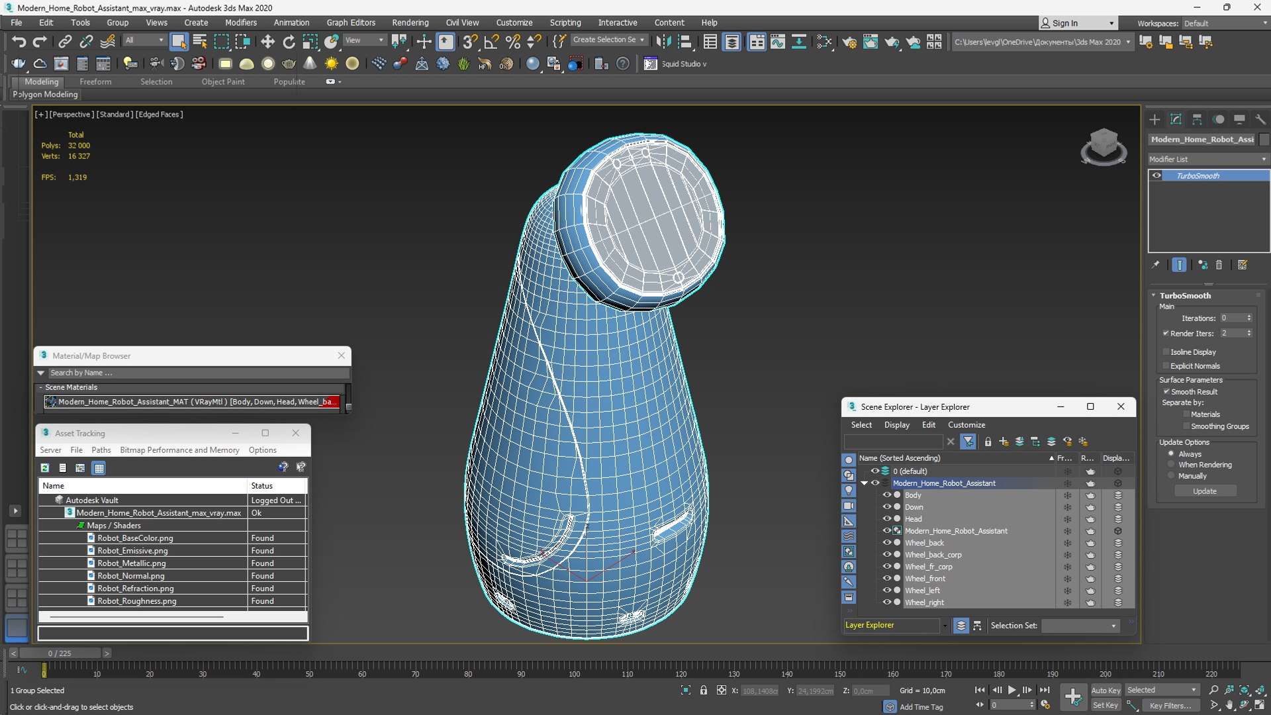
Task: Click the Play Animation button
Action: (x=1012, y=690)
